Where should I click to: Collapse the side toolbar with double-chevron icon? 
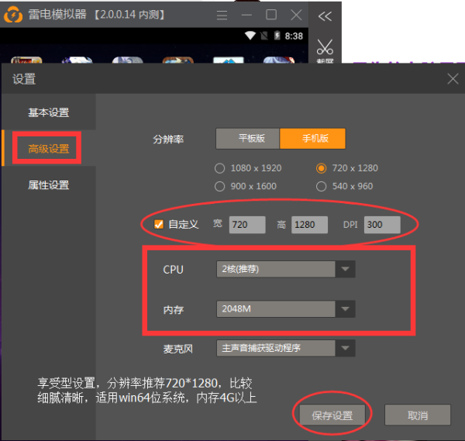click(x=325, y=16)
